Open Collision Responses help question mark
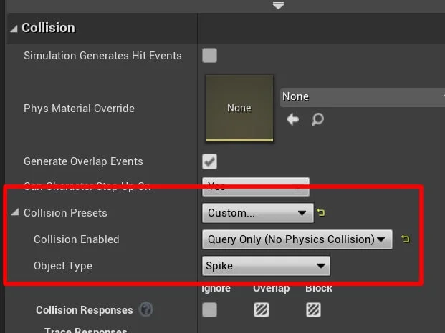The width and height of the screenshot is (445, 333). click(x=146, y=310)
